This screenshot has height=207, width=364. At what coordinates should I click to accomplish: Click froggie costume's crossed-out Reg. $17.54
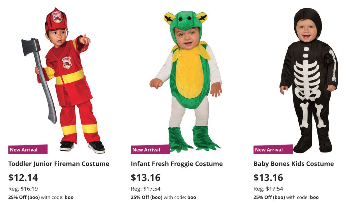(146, 189)
